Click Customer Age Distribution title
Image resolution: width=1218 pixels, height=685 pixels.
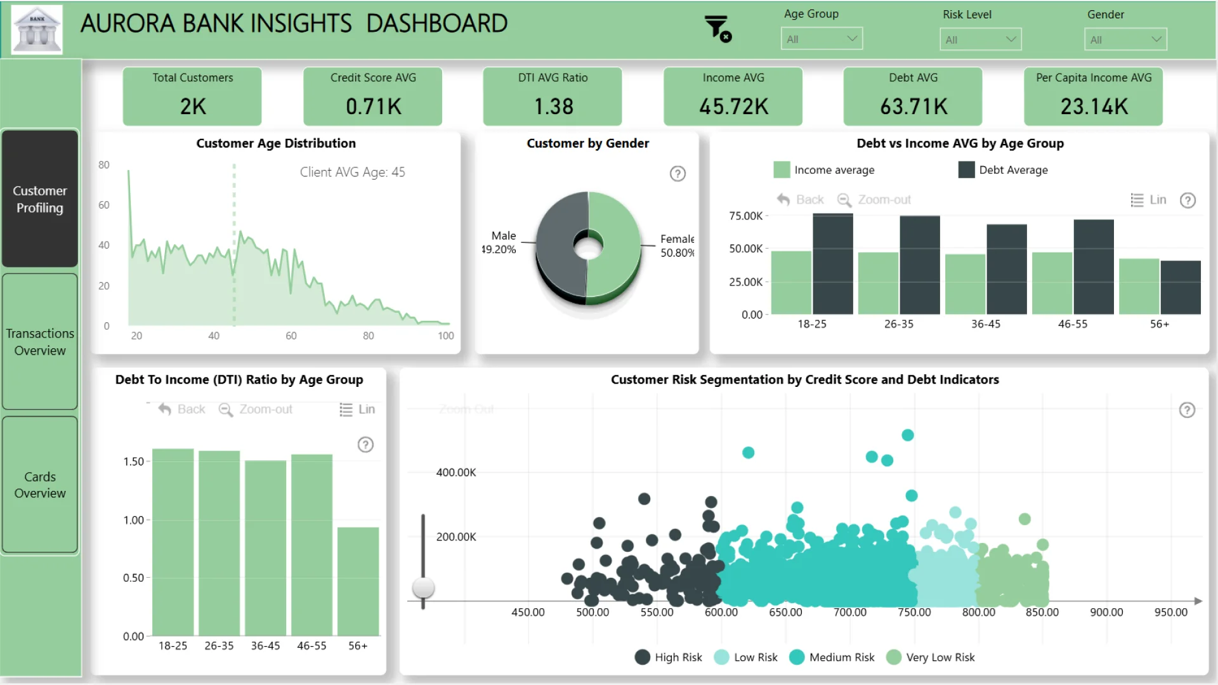pos(276,143)
